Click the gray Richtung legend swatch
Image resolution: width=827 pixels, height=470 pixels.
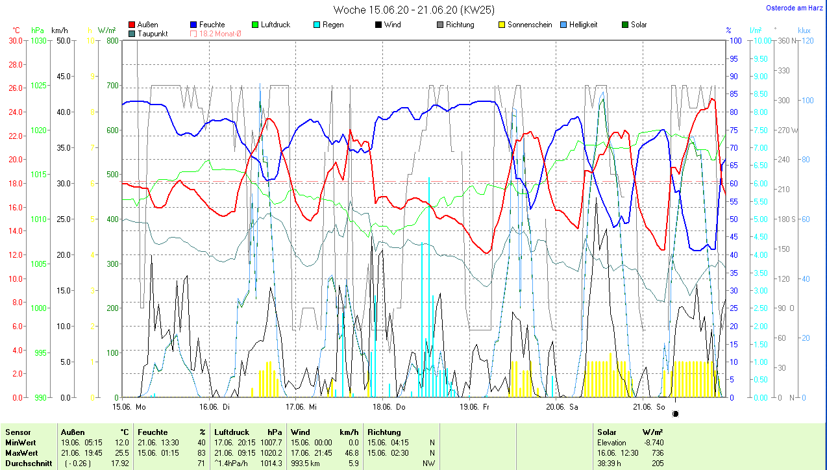click(440, 25)
